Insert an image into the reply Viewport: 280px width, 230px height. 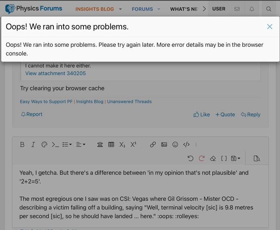(x=164, y=145)
